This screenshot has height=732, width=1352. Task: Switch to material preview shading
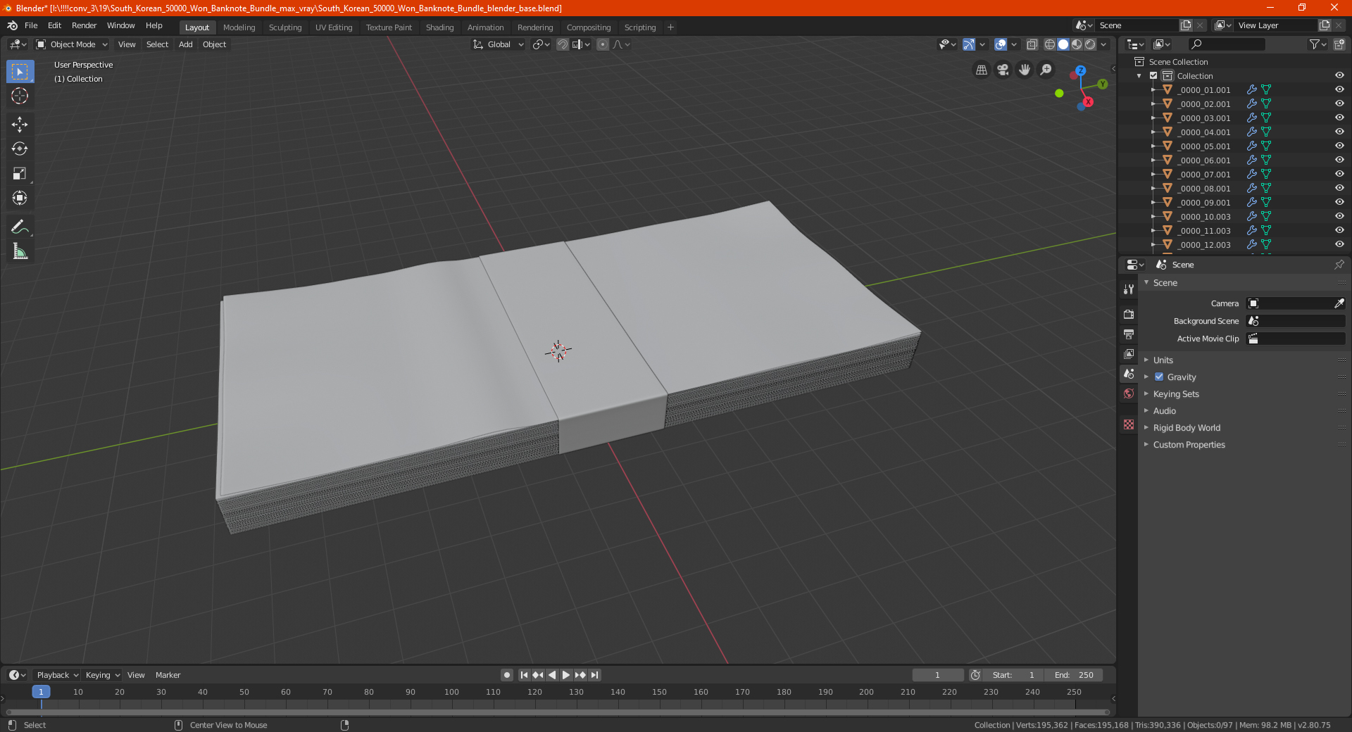[1077, 44]
